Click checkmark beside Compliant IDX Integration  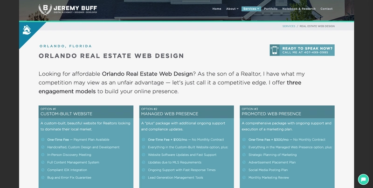(43, 170)
